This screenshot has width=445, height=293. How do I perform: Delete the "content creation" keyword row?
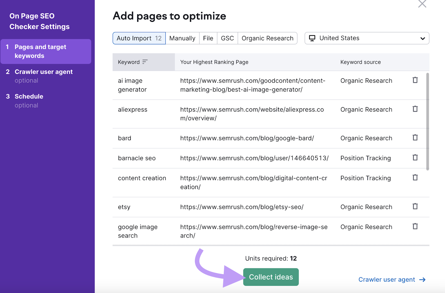click(x=415, y=178)
